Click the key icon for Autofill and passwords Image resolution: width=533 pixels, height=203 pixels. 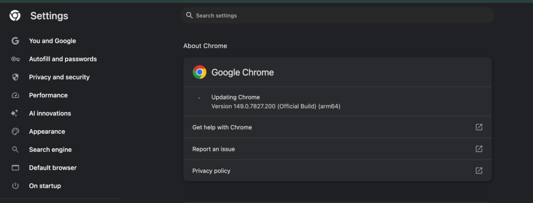click(x=15, y=59)
